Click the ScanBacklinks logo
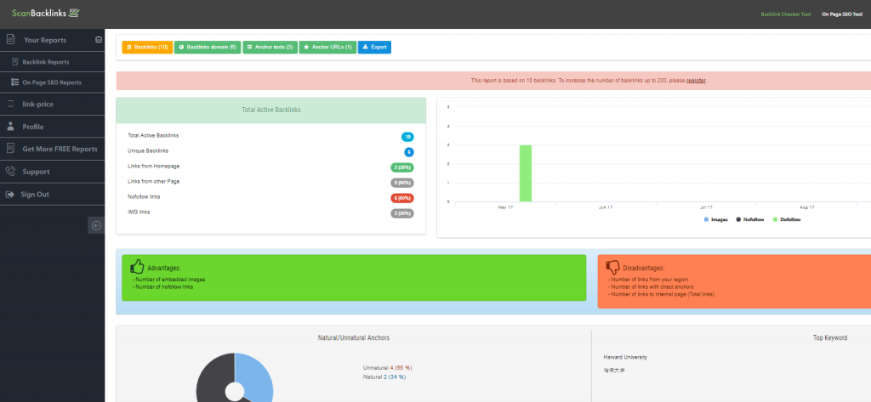The height and width of the screenshot is (402, 871). click(x=46, y=13)
